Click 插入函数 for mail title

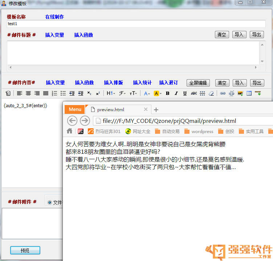pos(83,35)
